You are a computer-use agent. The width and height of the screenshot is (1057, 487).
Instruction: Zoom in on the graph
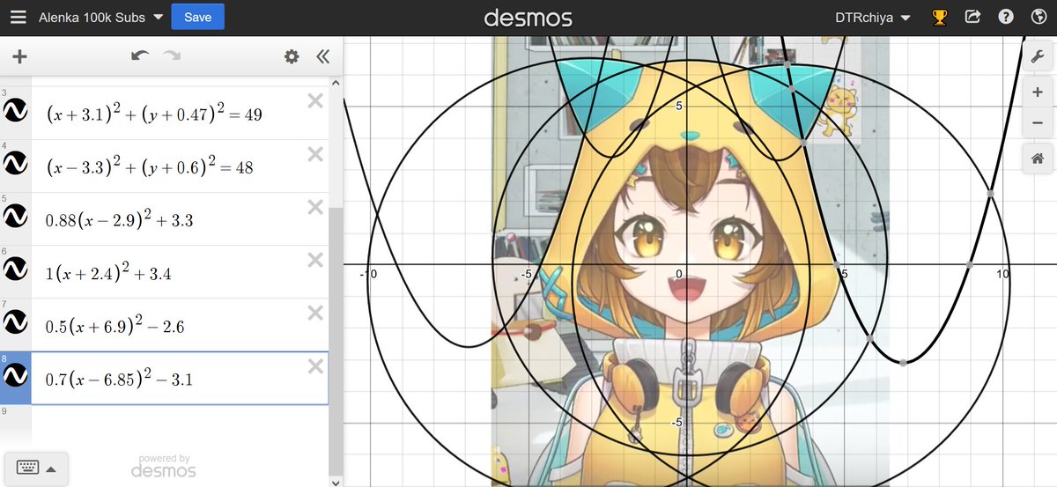tap(1037, 92)
